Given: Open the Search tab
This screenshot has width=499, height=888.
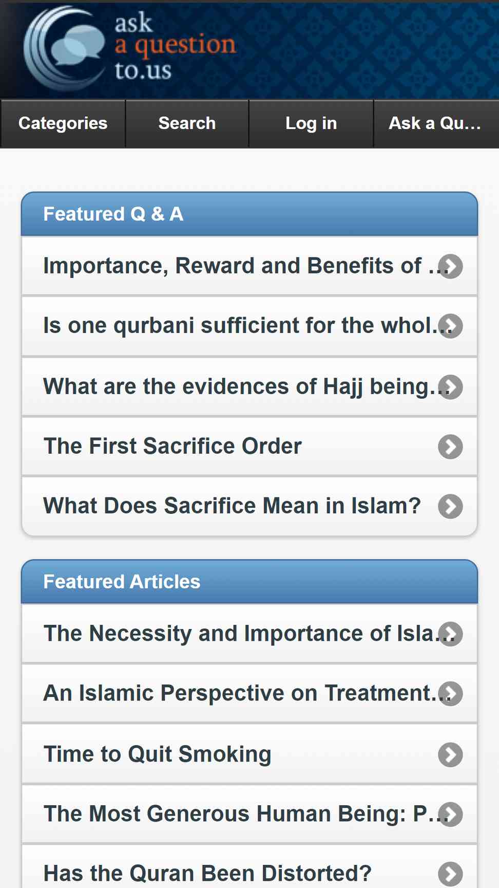Looking at the screenshot, I should coord(187,123).
